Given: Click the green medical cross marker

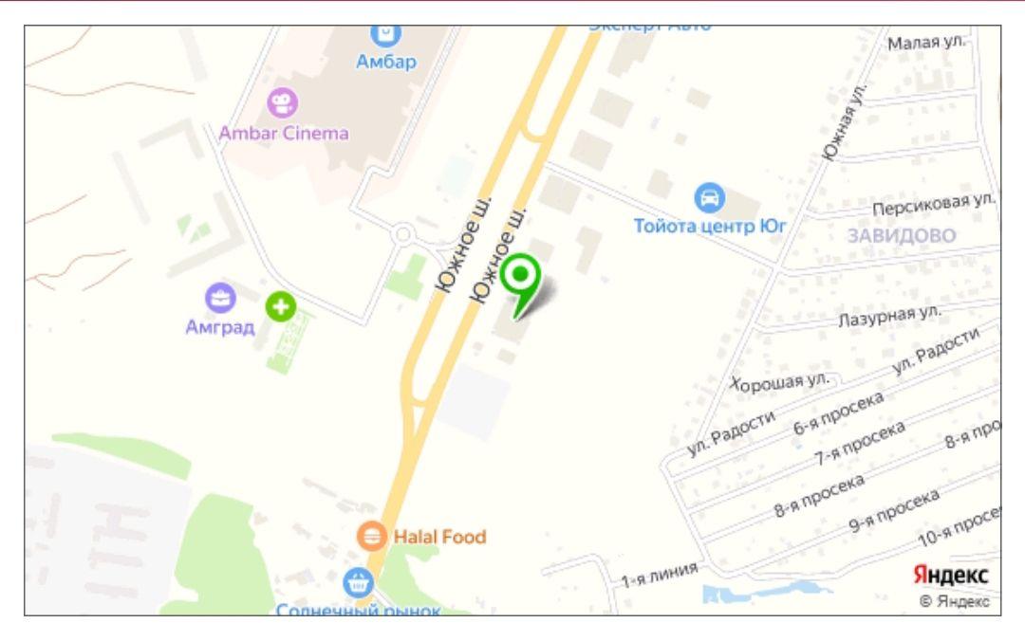Looking at the screenshot, I should 280,306.
